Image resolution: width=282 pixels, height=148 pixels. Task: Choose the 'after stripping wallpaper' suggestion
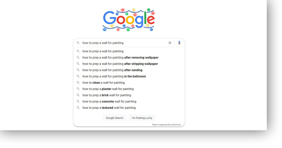[129, 64]
